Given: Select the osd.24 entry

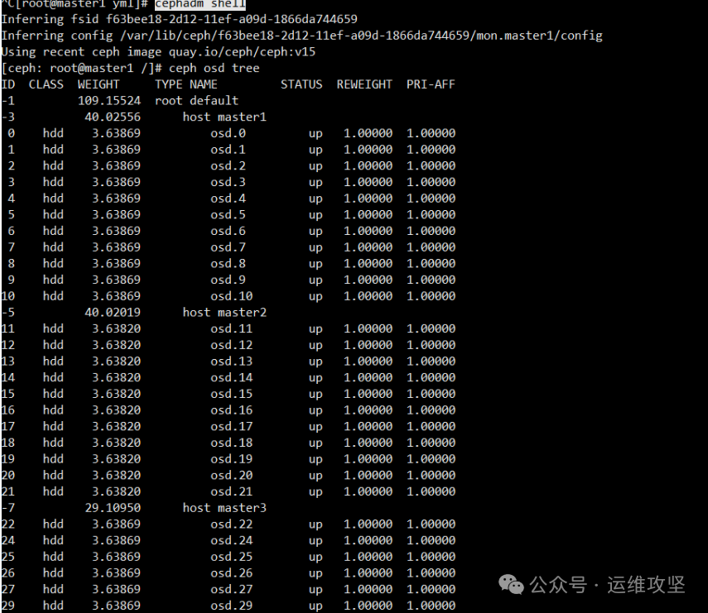Looking at the screenshot, I should coord(231,540).
